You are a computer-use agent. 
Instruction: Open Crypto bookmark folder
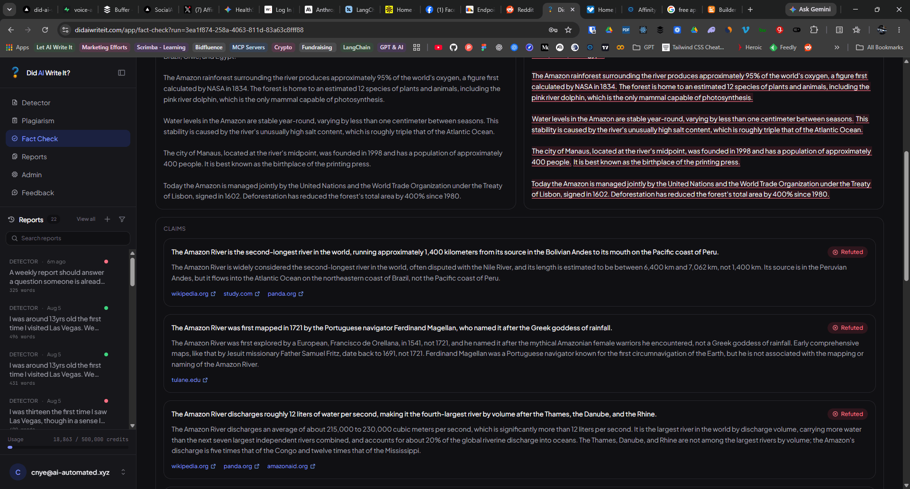click(x=283, y=47)
